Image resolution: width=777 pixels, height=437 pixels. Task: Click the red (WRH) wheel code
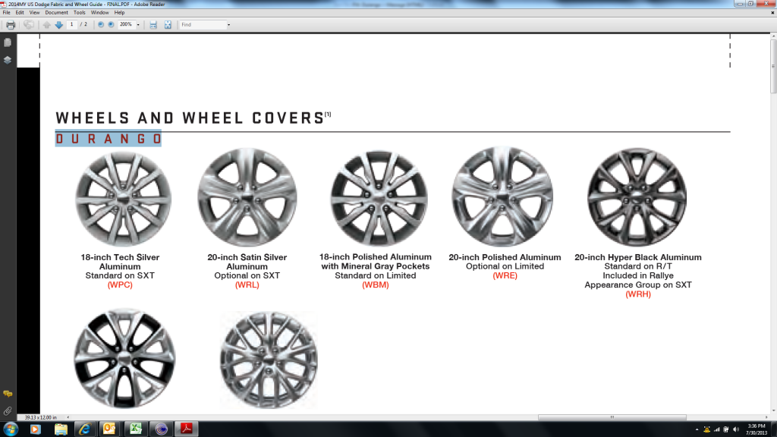(x=638, y=294)
